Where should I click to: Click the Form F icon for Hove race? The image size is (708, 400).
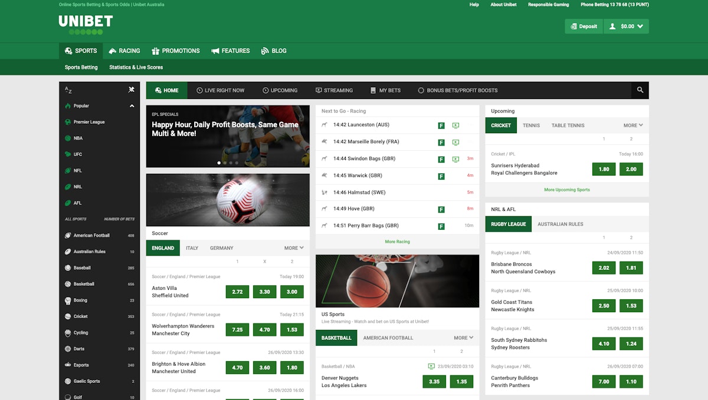click(441, 209)
